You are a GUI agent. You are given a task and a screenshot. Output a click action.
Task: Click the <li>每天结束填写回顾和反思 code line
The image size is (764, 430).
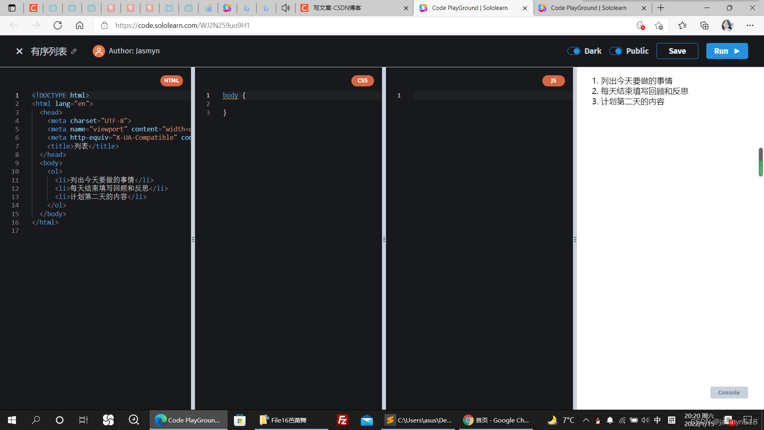pos(111,188)
